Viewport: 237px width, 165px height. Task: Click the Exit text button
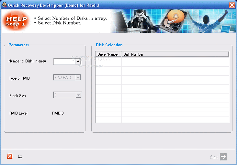20,156
